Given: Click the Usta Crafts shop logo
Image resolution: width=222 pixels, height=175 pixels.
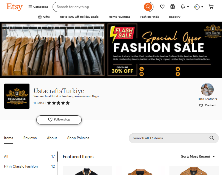Looking at the screenshot, I should [17, 96].
